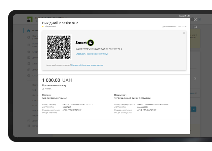This screenshot has height=151, width=212.
Task: Select the Головна sidebar item
Action: pos(35,31)
